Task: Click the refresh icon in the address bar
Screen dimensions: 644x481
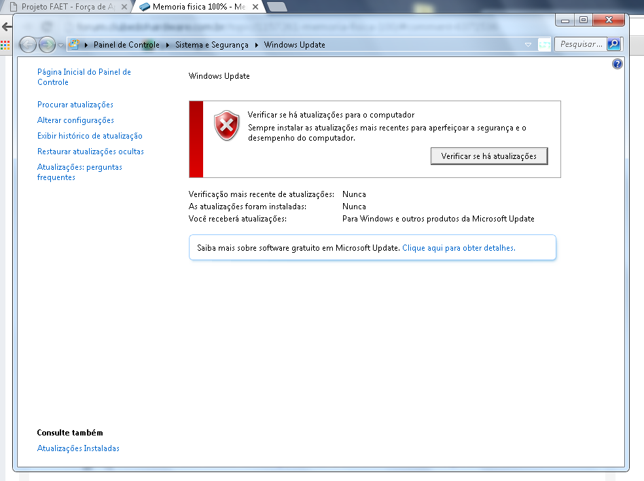Action: click(x=544, y=44)
